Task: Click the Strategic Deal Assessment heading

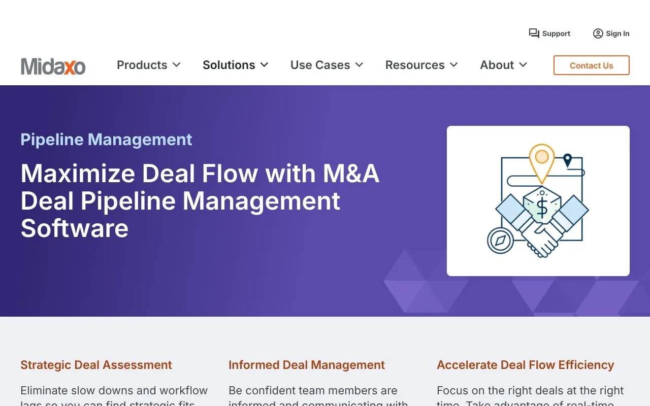Action: point(96,365)
